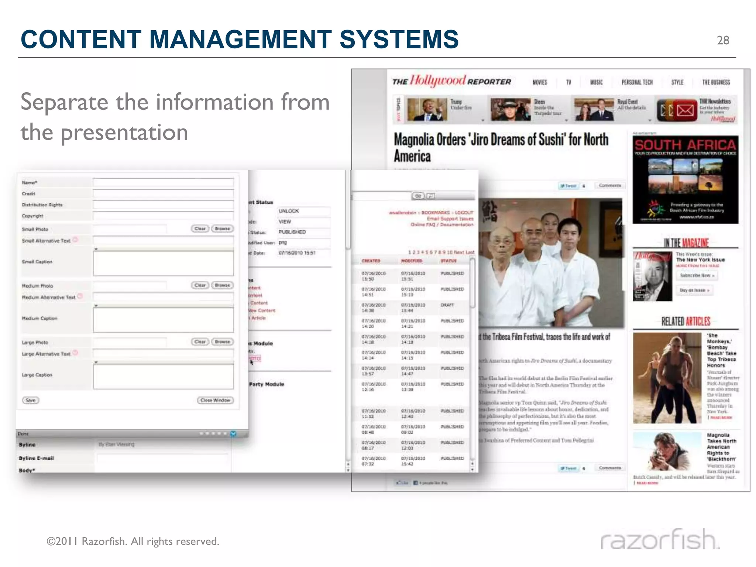Screen dimensions: 756x567
Task: Click the Tweet button at the article bottom
Action: (x=568, y=468)
